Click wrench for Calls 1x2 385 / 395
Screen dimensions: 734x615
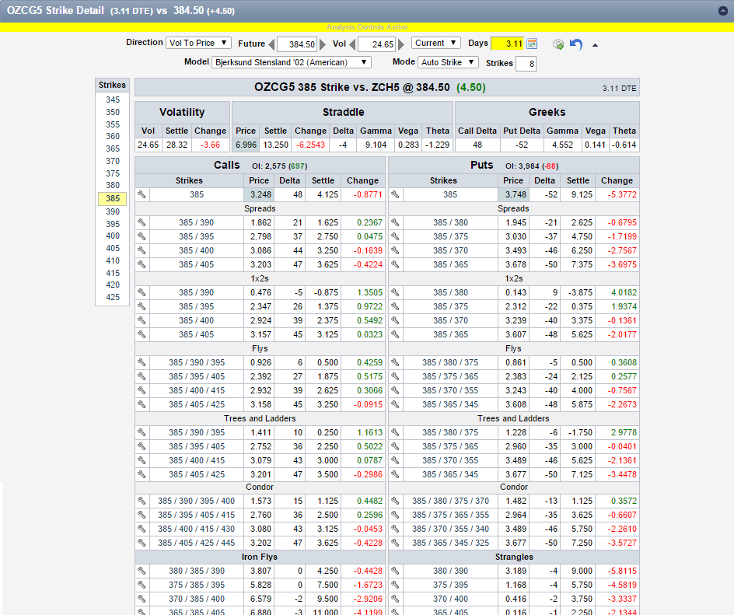click(142, 306)
